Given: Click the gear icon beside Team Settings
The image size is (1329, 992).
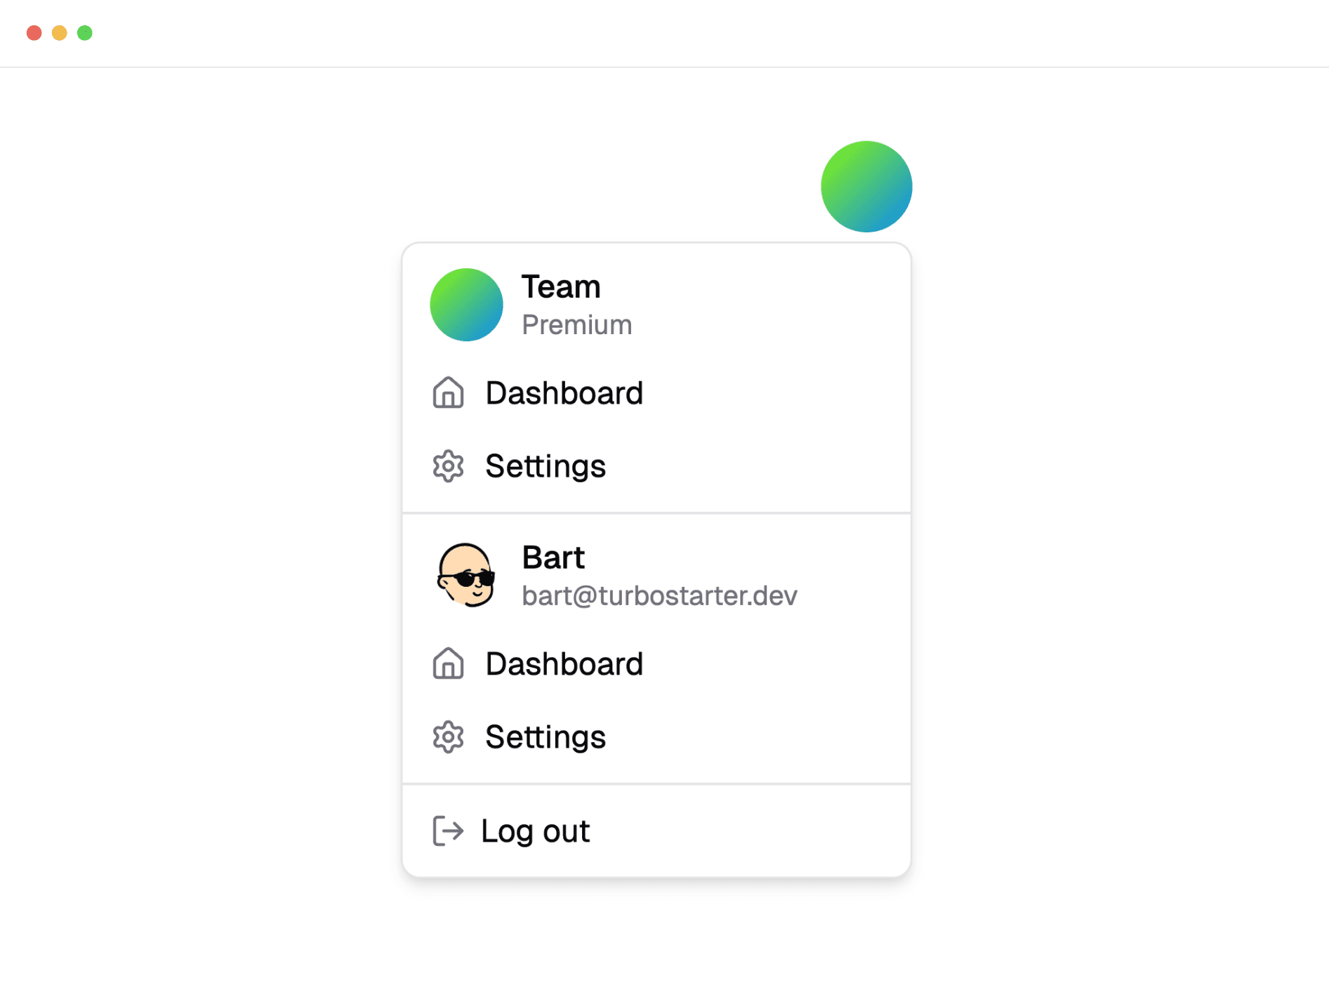Looking at the screenshot, I should click(447, 465).
